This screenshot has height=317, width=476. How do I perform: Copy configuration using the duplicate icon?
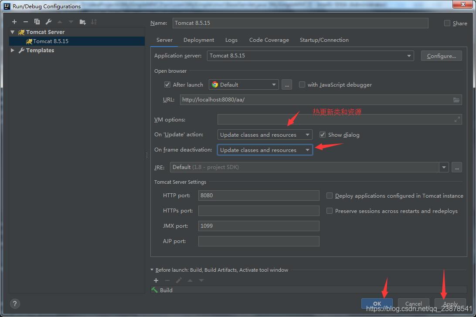[37, 22]
